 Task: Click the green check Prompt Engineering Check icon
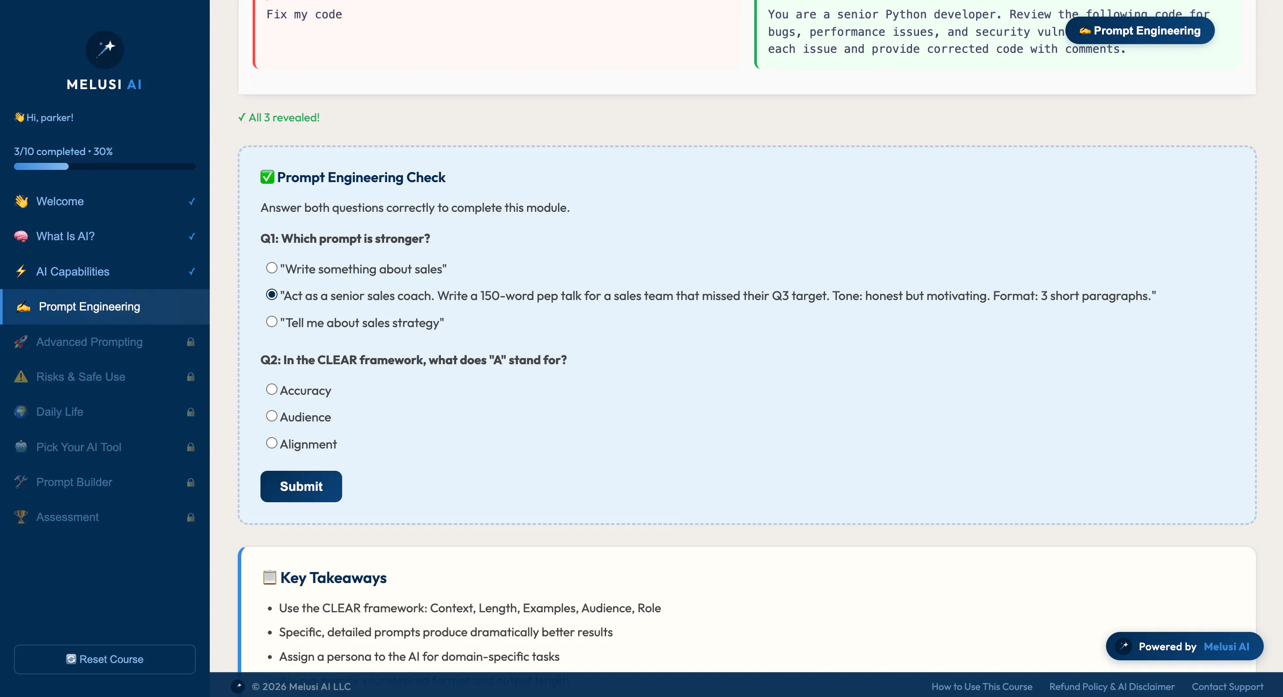[x=267, y=177]
